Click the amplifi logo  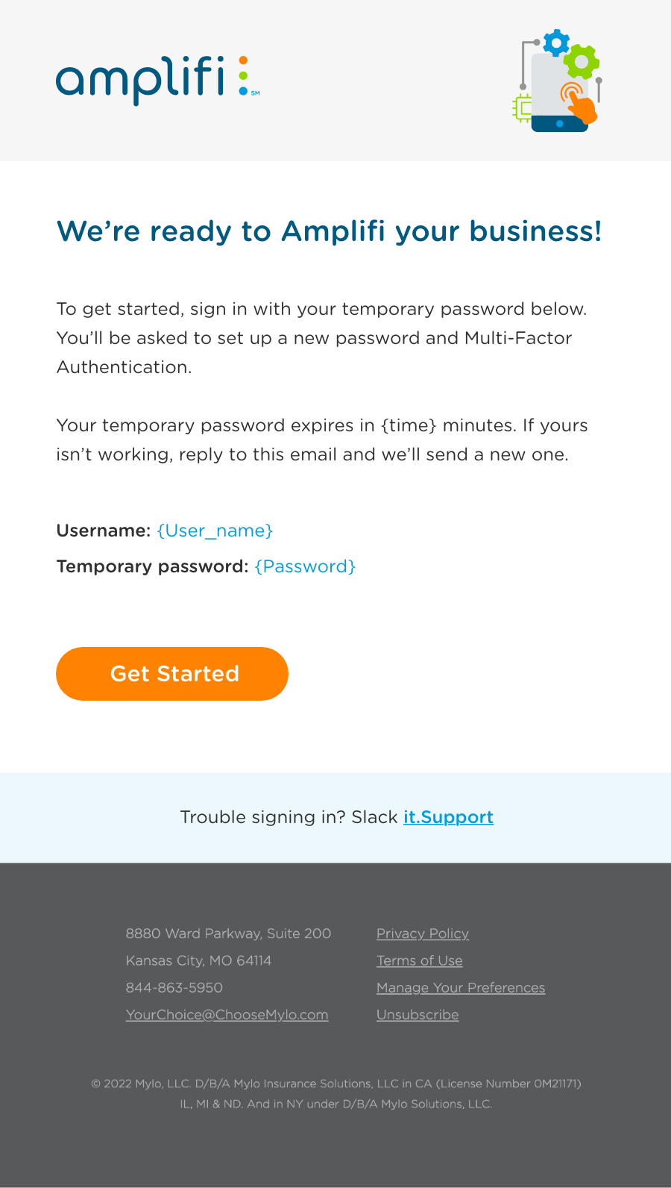click(158, 79)
